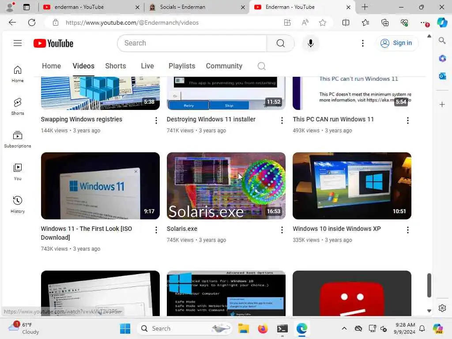Open YouTube settings three-dot menu

(x=363, y=43)
